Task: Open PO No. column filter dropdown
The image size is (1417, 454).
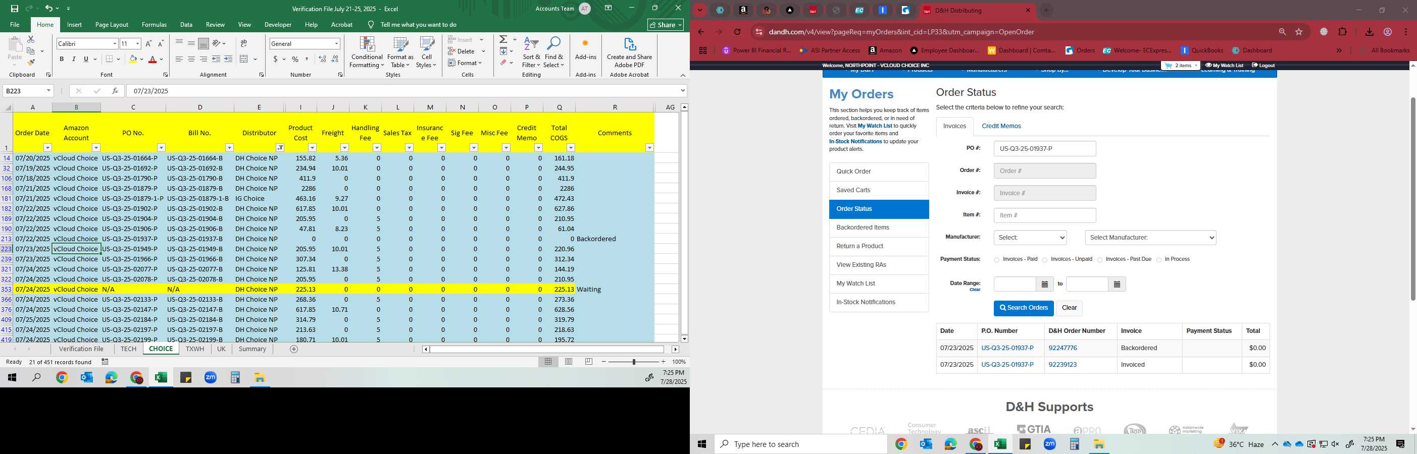Action: (161, 148)
